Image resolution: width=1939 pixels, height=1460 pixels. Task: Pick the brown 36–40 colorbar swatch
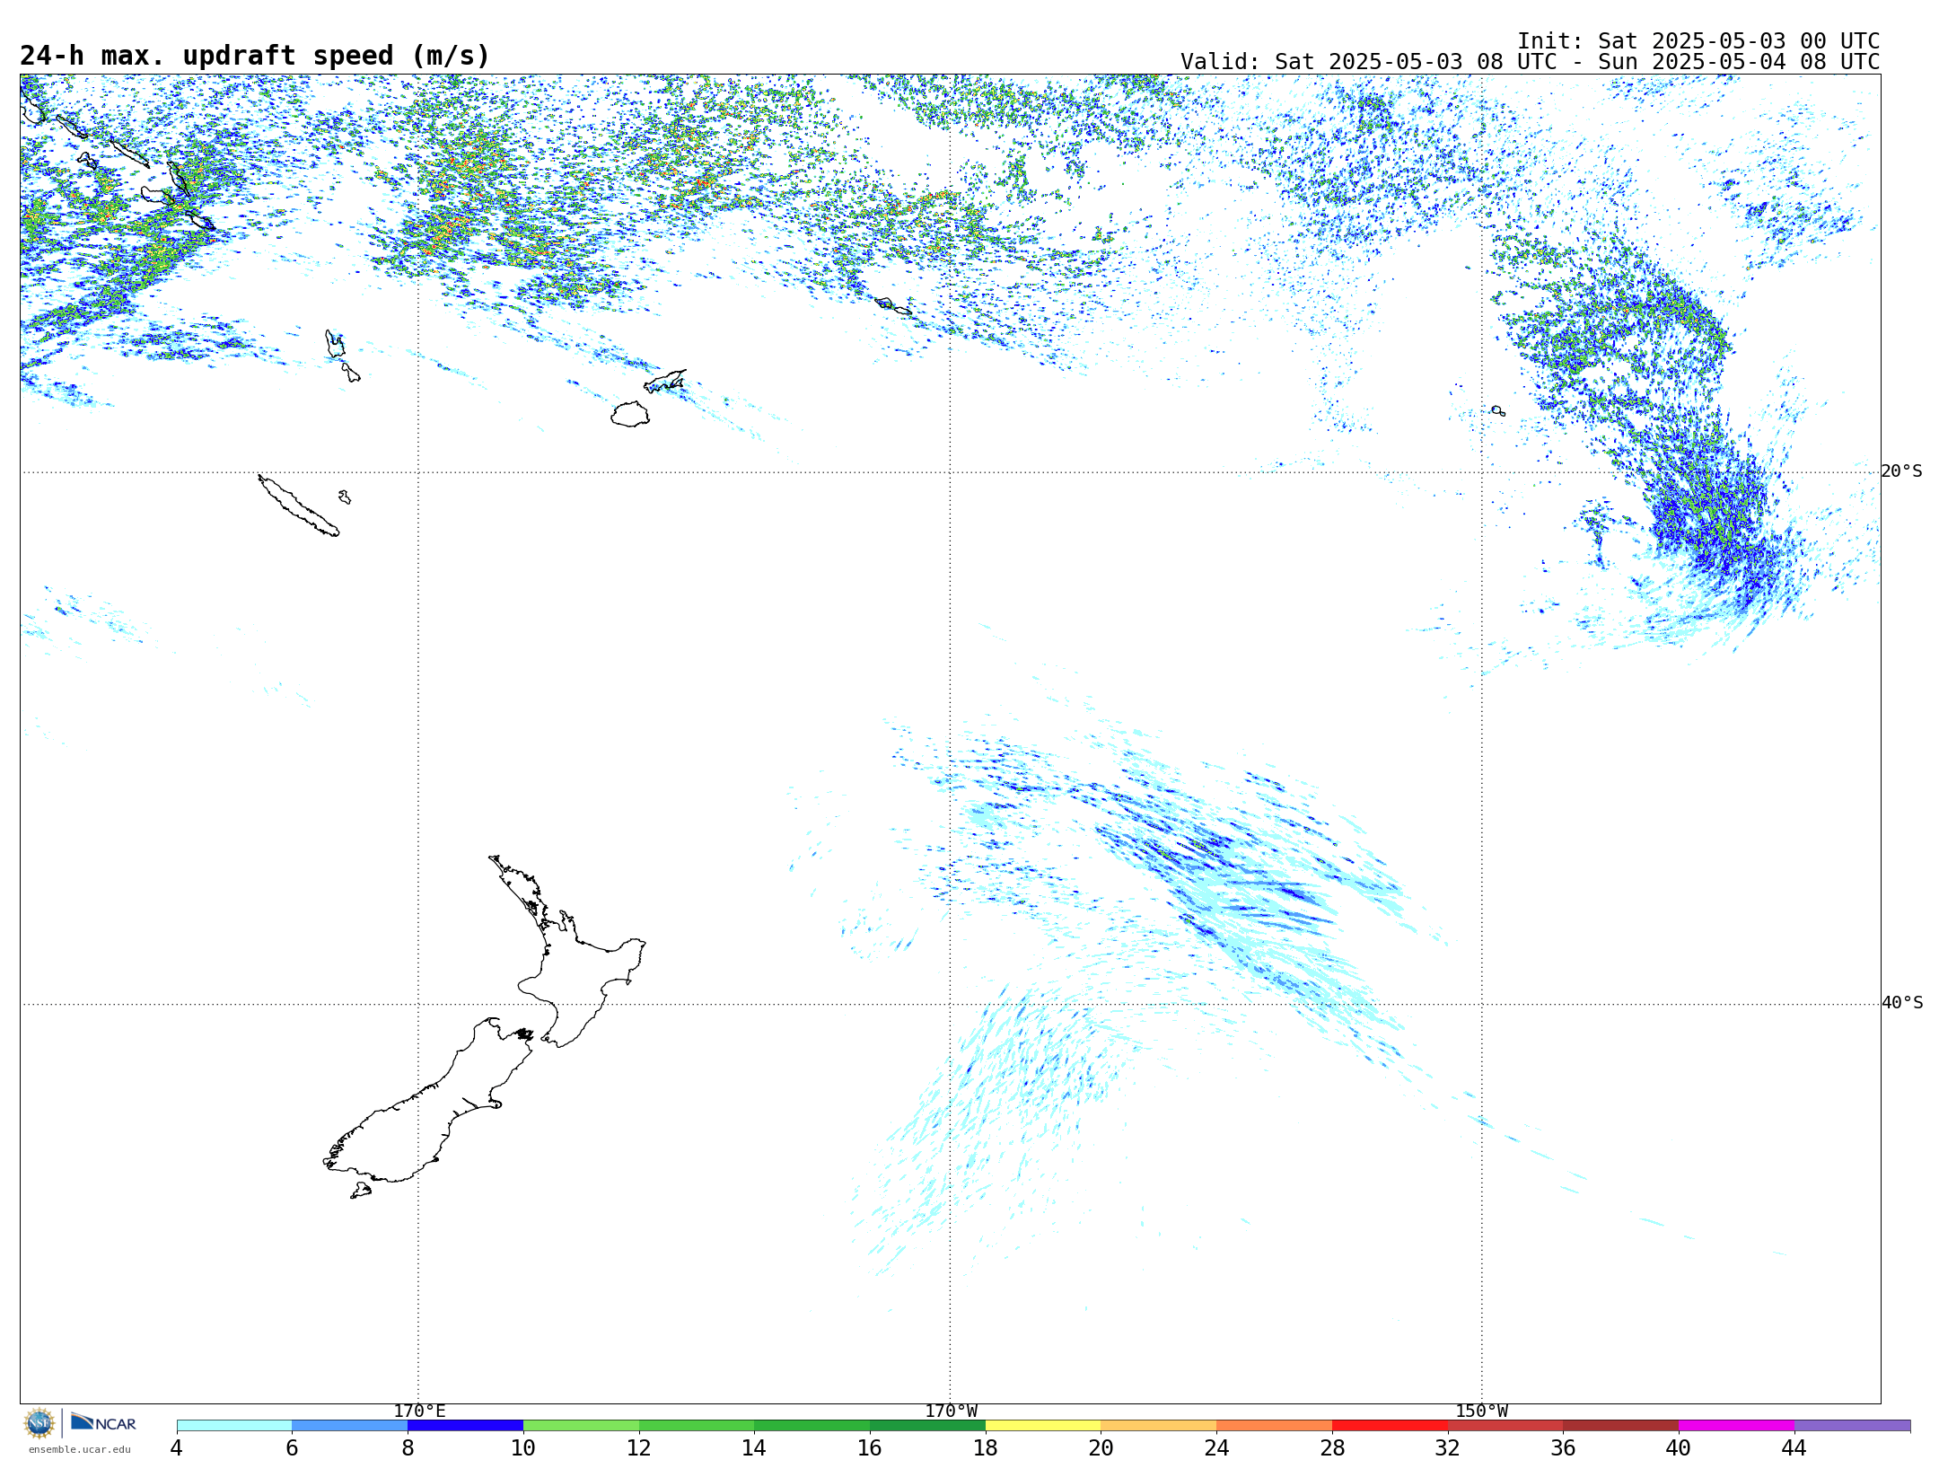[1621, 1426]
